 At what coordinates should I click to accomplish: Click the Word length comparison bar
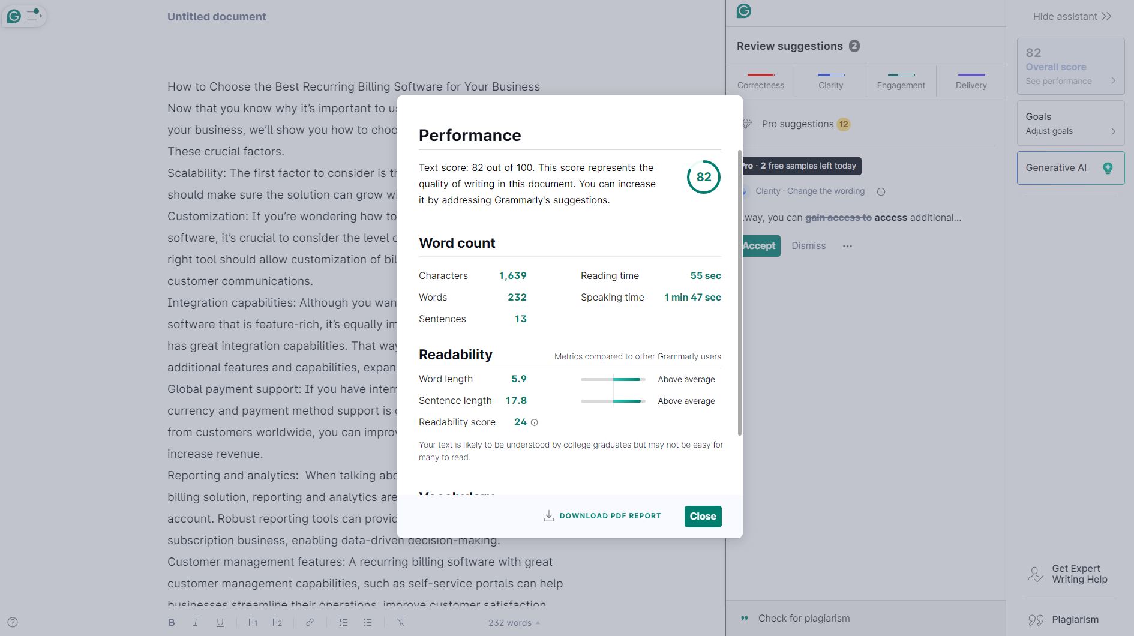point(613,379)
